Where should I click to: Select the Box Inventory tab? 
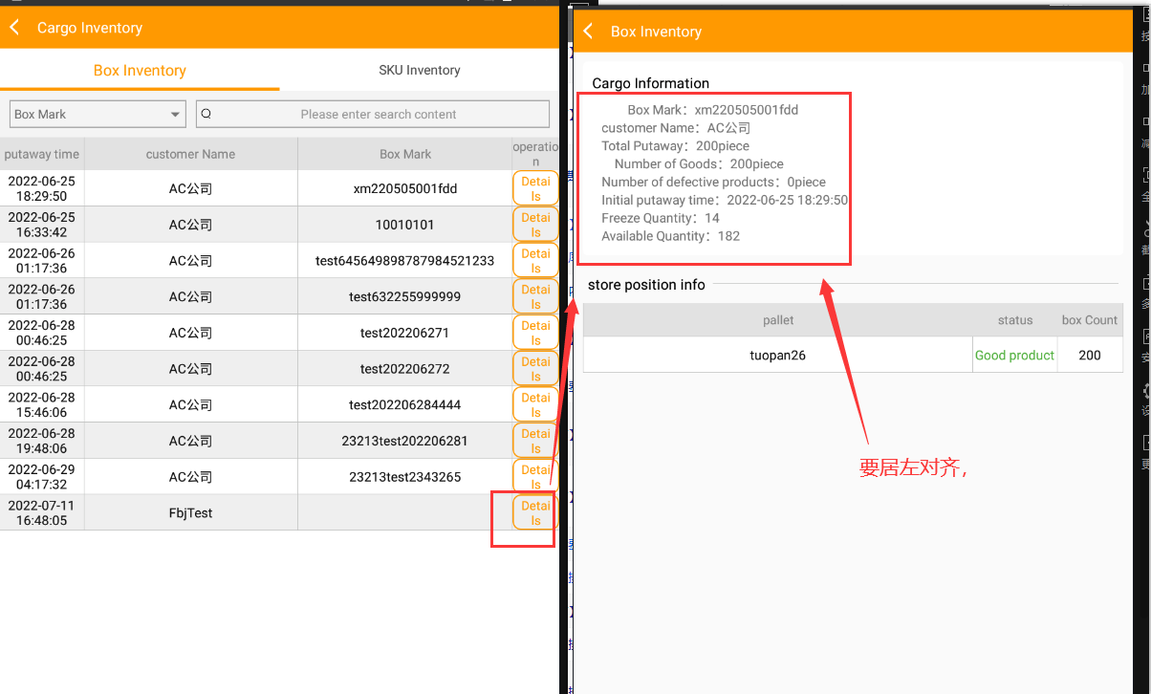(140, 70)
